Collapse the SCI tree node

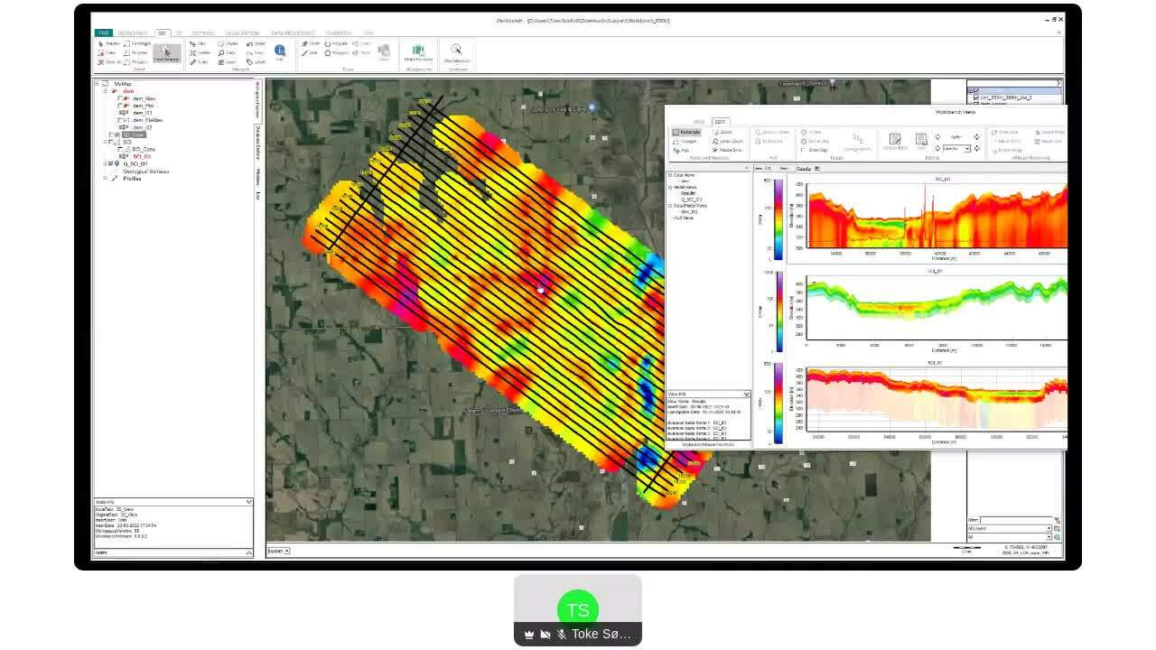[x=105, y=142]
